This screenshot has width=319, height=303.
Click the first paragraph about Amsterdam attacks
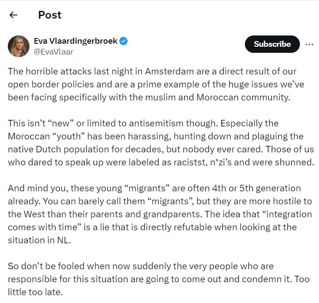(x=152, y=84)
